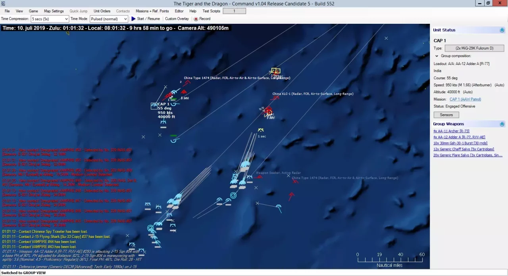Image resolution: width=508 pixels, height=276 pixels.
Task: Open the Unit Orders menu
Action: 102,11
